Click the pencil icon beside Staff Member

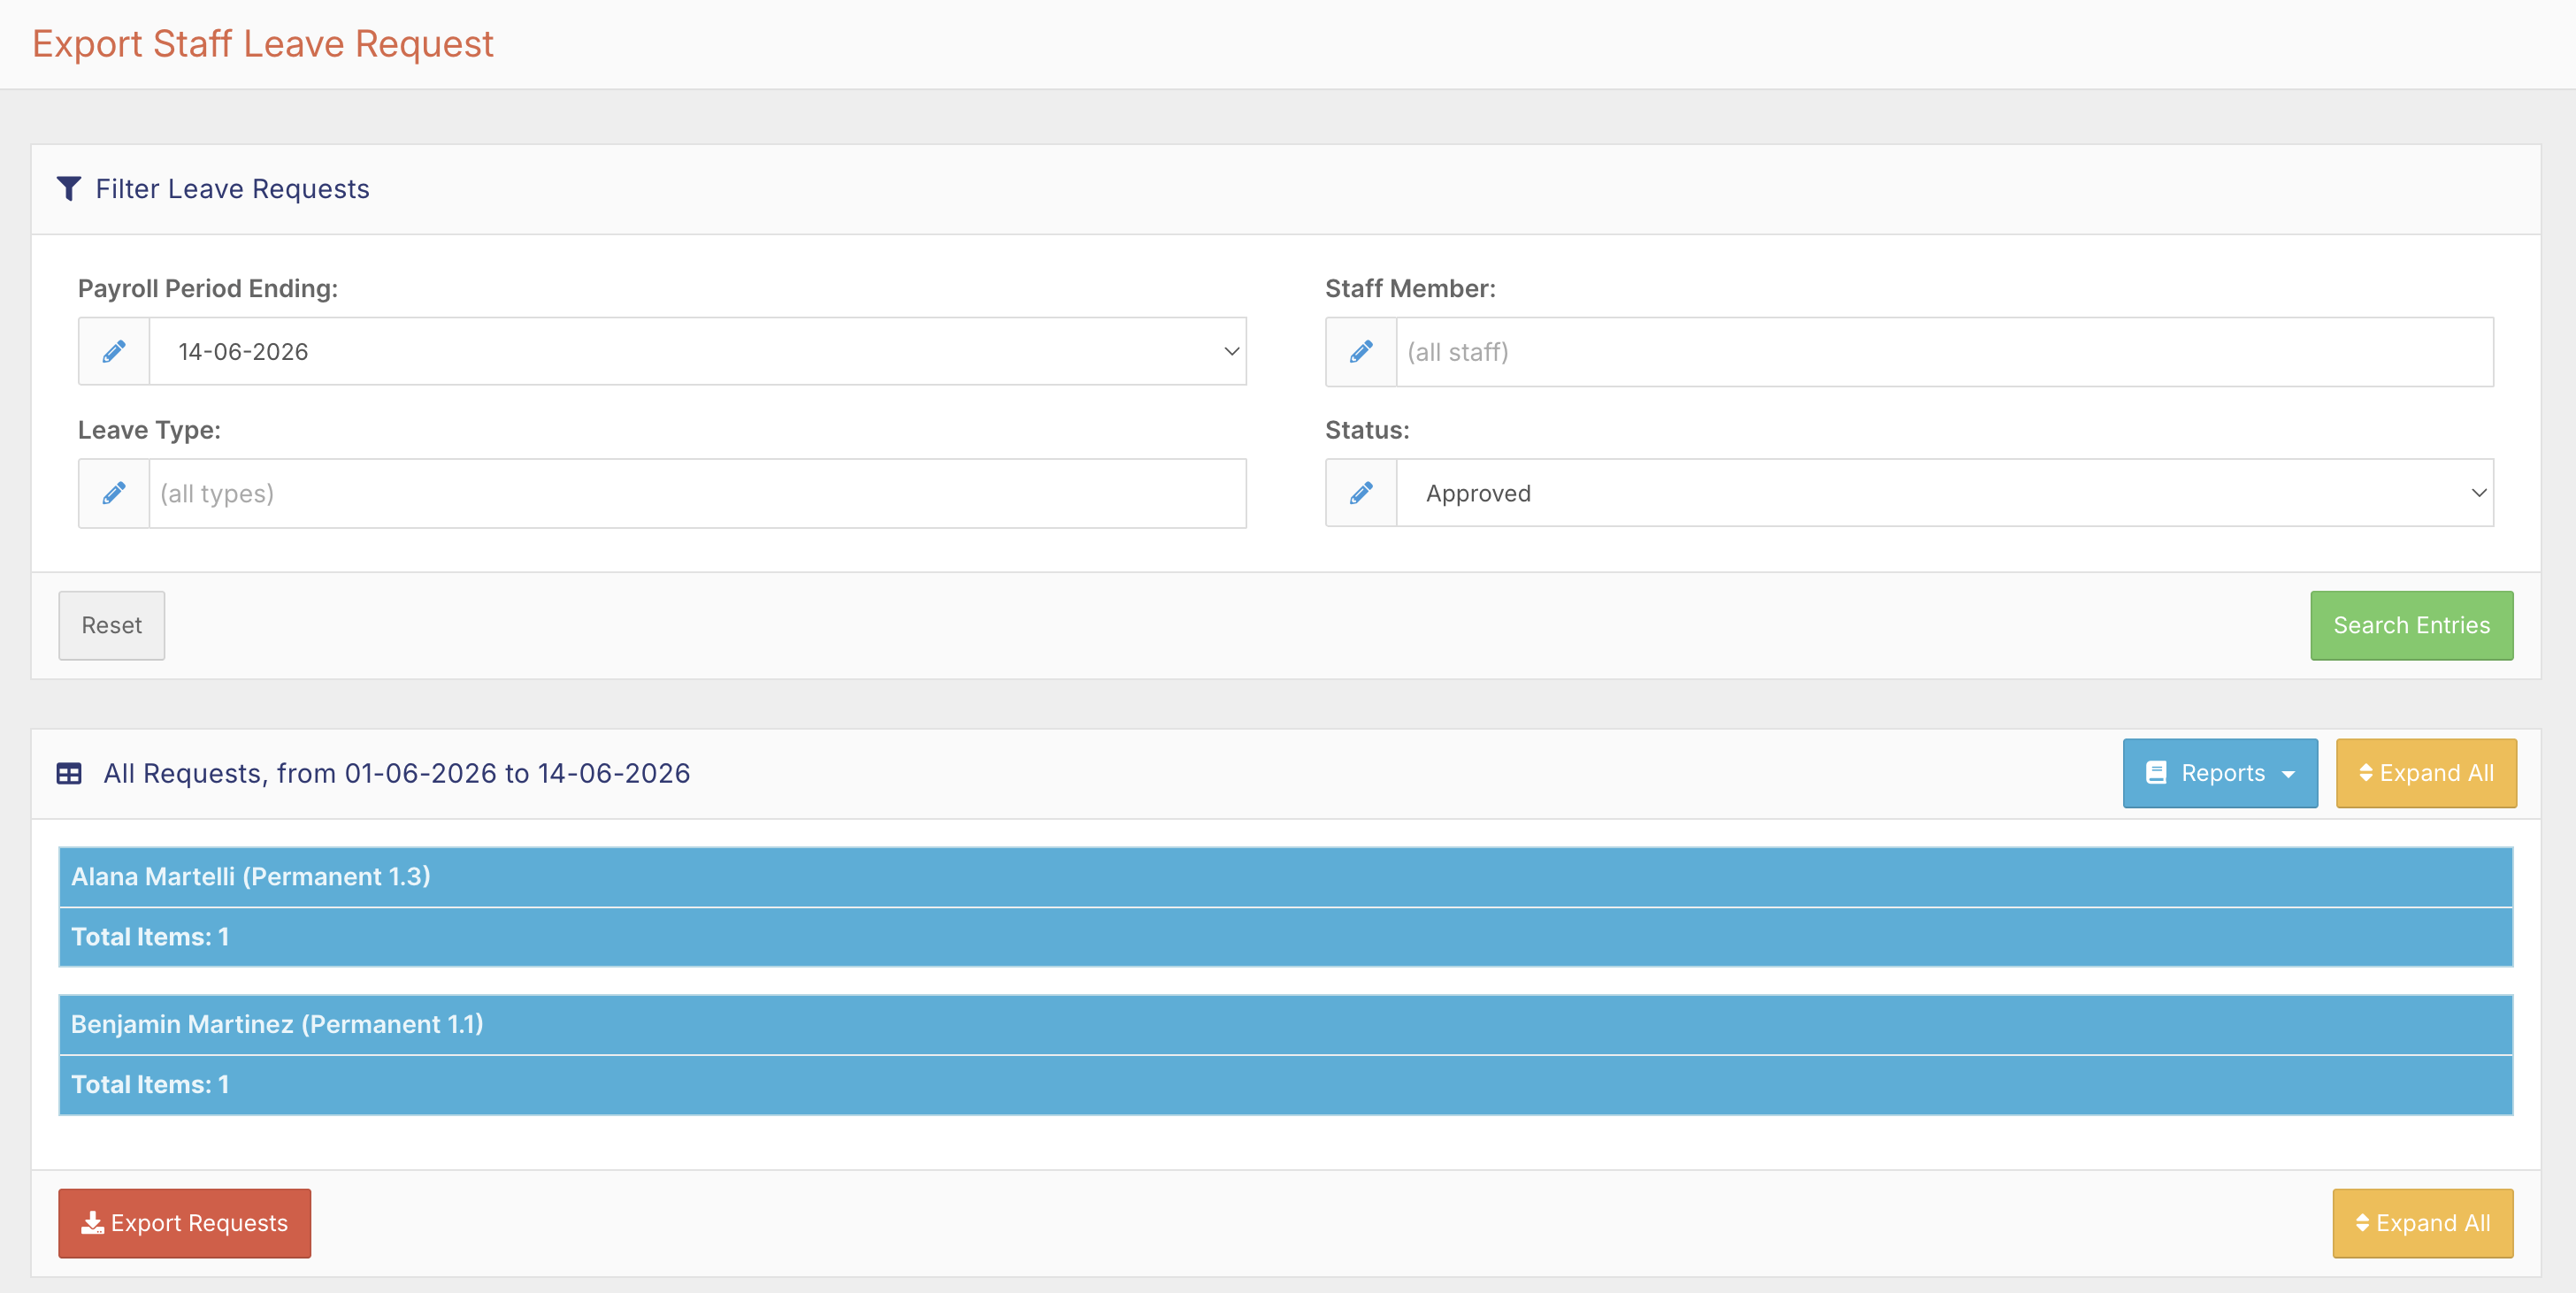coord(1361,351)
